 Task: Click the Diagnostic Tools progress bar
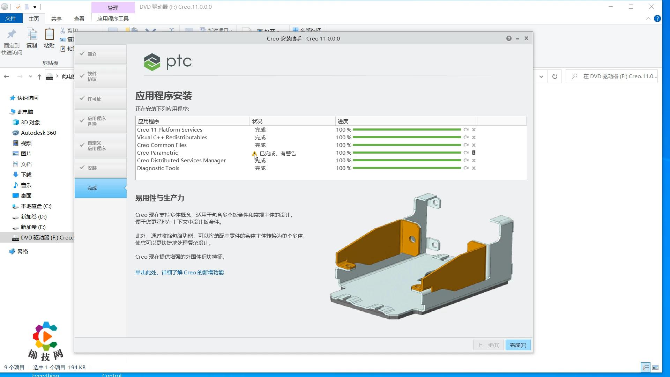point(407,168)
